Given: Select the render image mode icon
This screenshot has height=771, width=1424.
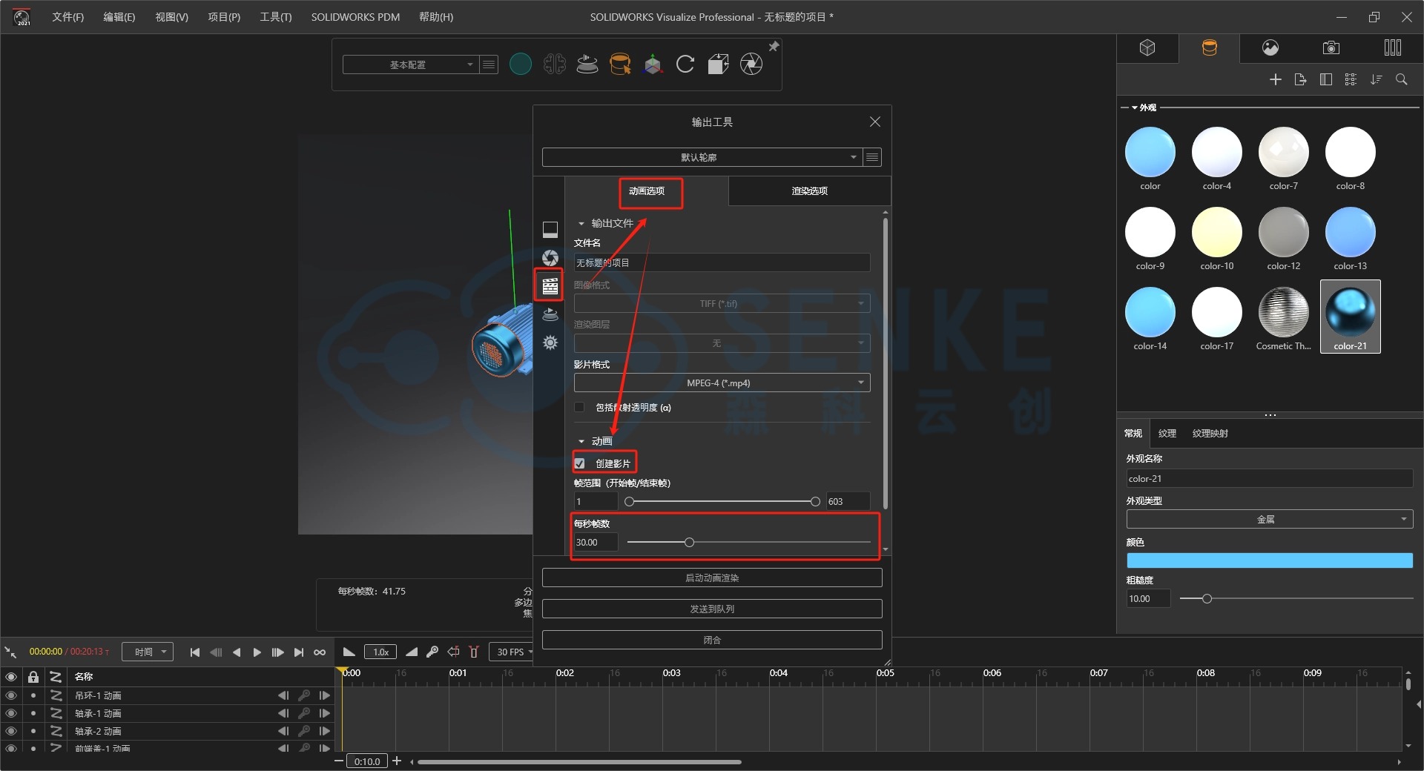Looking at the screenshot, I should pos(550,230).
